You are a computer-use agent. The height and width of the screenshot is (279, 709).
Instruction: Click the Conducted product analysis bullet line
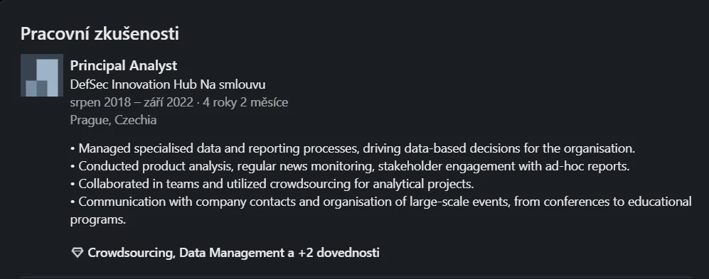coord(350,166)
